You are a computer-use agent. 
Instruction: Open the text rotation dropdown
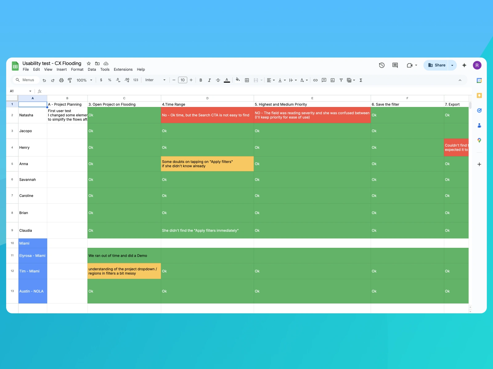pyautogui.click(x=304, y=80)
